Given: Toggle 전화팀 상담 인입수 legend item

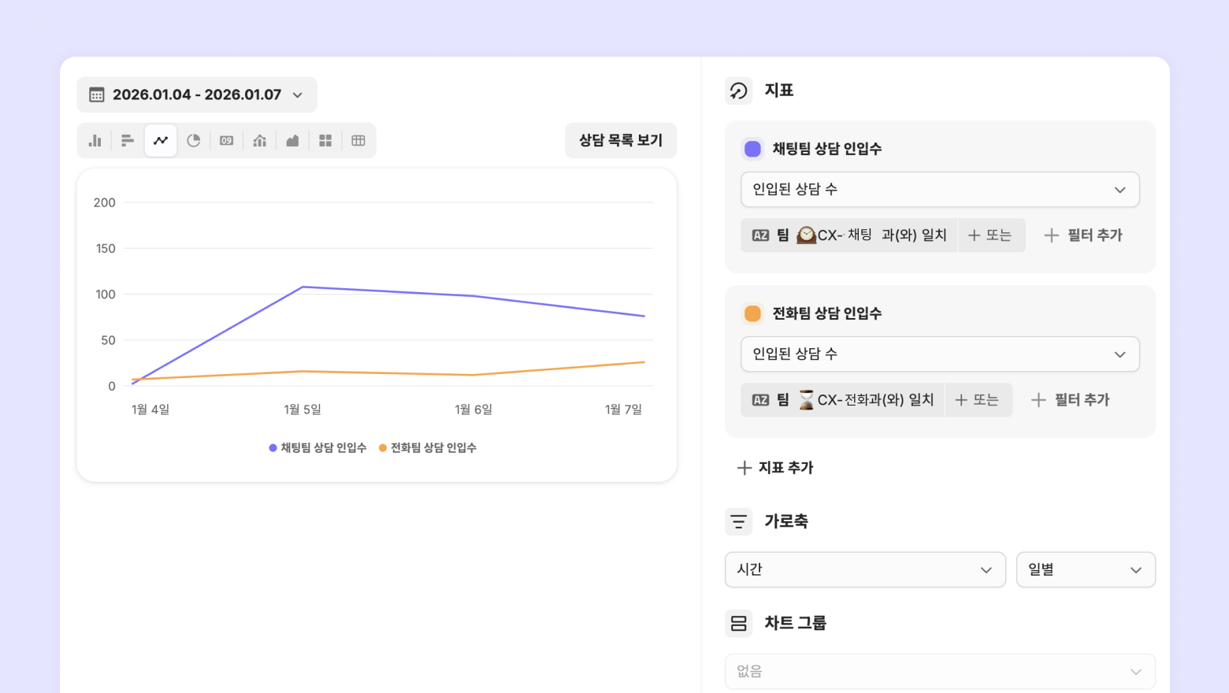Looking at the screenshot, I should click(x=428, y=448).
